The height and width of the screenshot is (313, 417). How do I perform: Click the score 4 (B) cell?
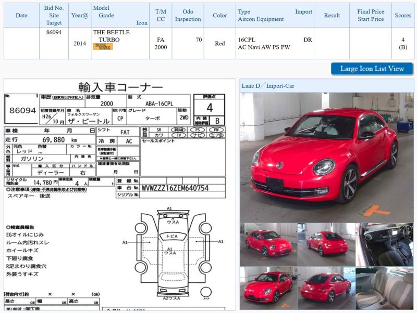pyautogui.click(x=403, y=44)
